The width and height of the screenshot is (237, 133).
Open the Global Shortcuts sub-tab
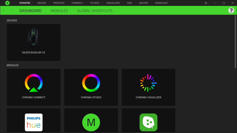click(x=95, y=11)
